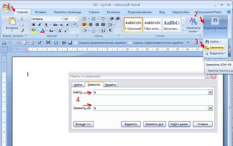Click the increase indent icon
Viewport: 233px width, 146px height.
point(118,19)
